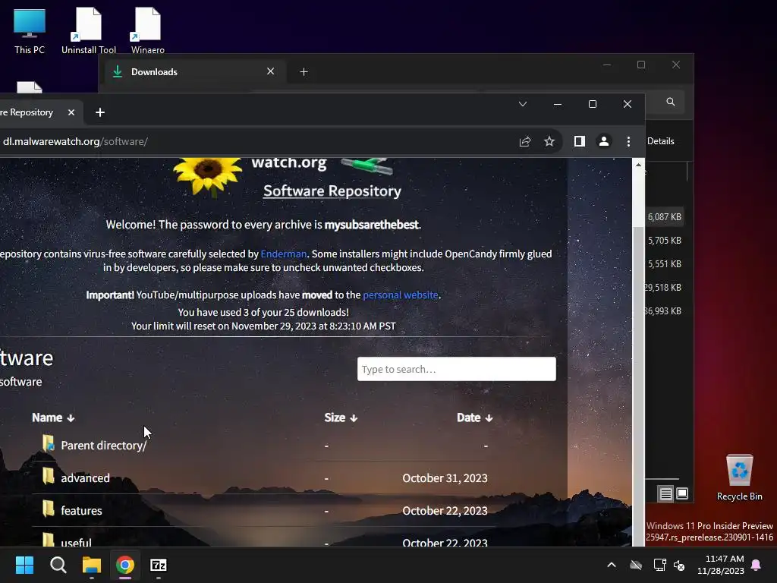
Task: Select the 5,551 KB file row
Action: pos(665,264)
